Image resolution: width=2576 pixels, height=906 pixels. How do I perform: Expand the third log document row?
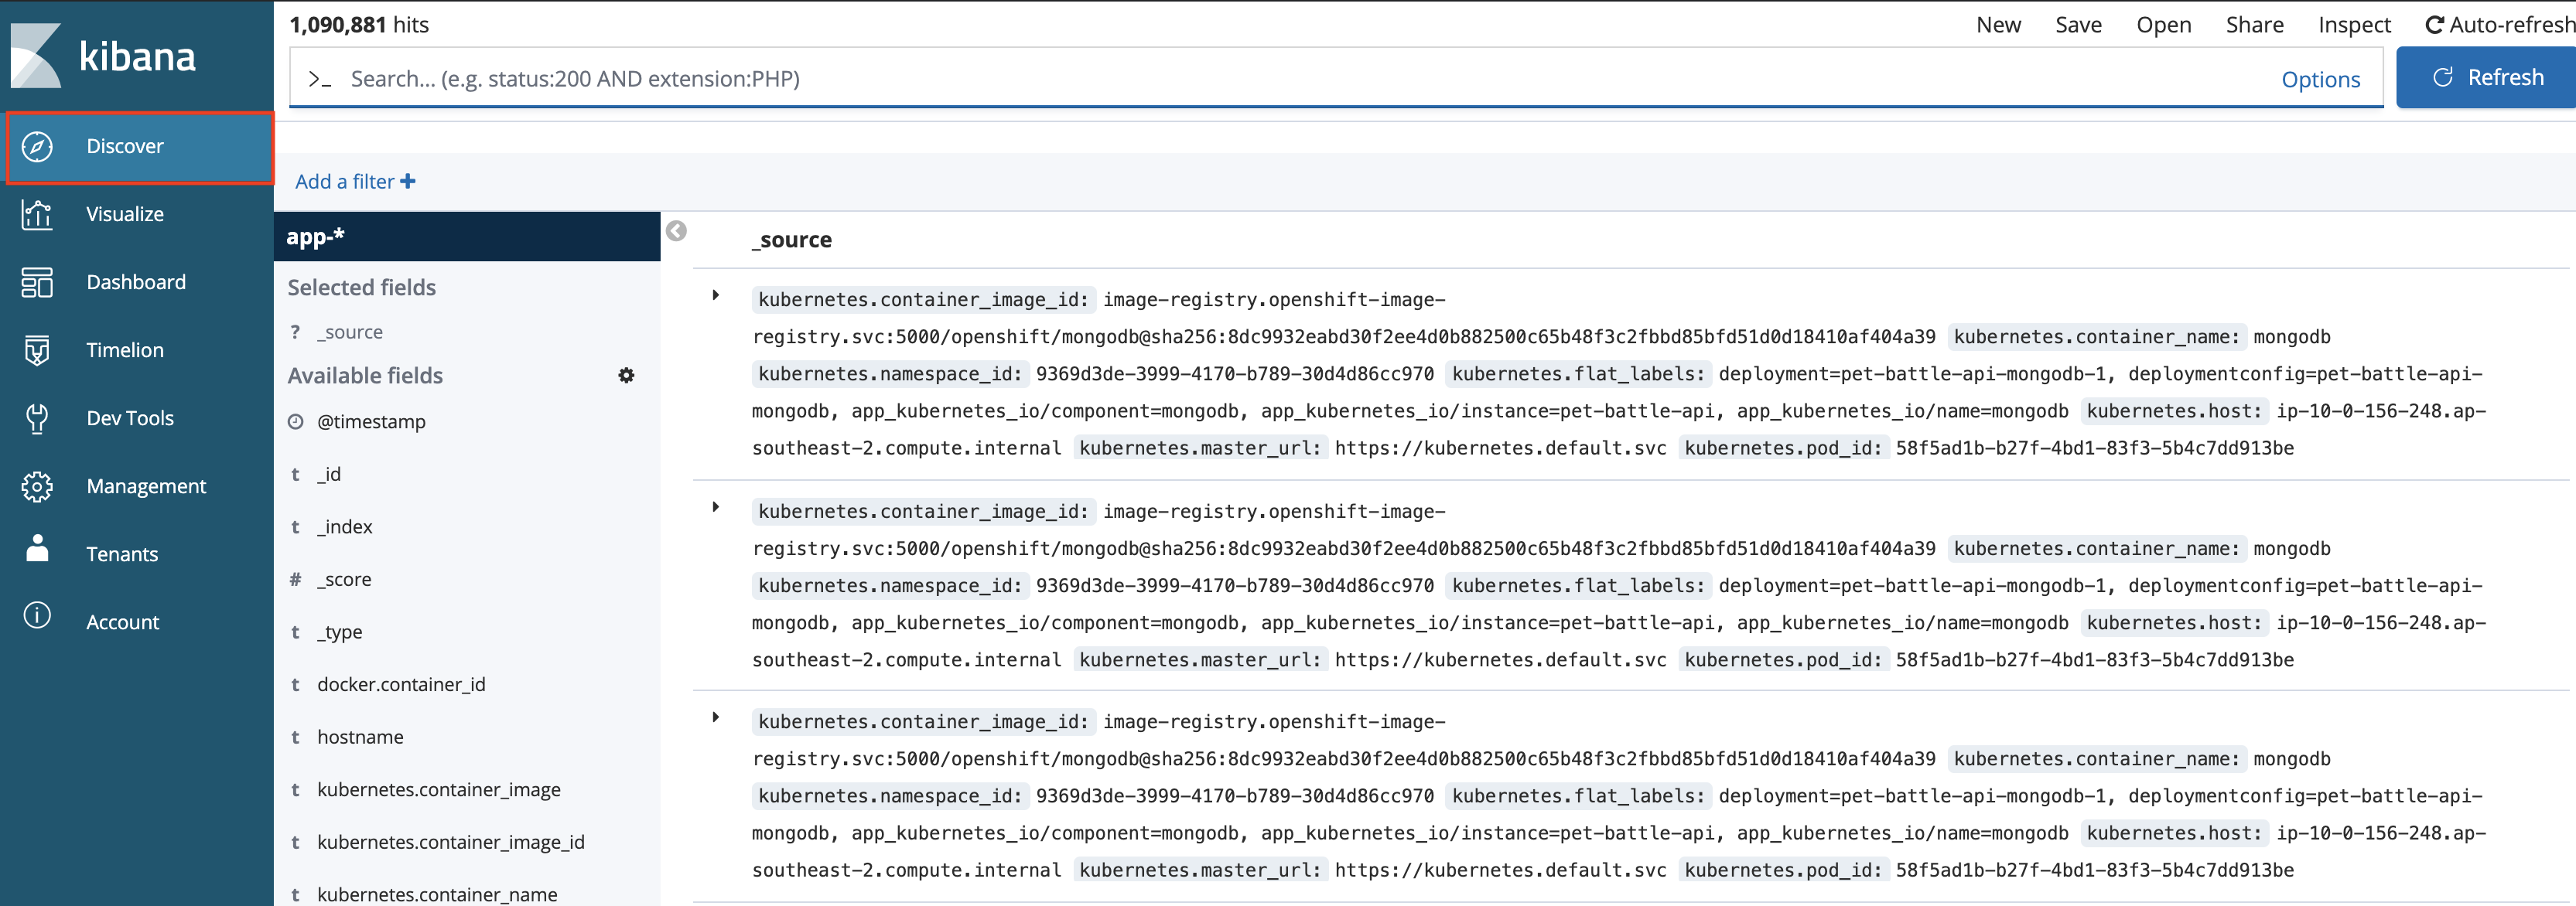point(716,718)
